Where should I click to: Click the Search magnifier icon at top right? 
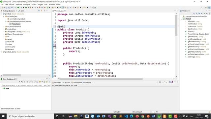click(201, 8)
